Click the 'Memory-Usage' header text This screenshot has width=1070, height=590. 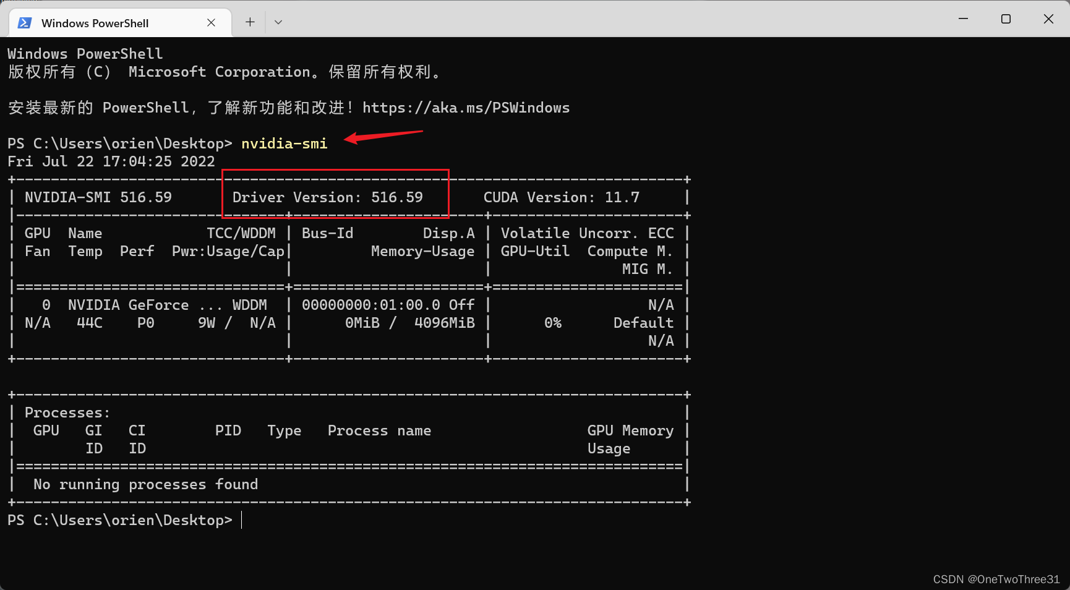[423, 251]
